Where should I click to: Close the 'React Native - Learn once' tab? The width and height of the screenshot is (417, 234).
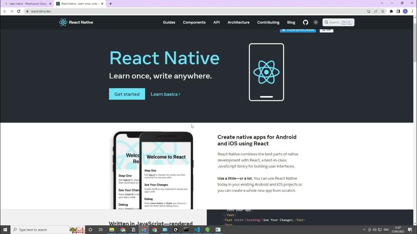102,4
